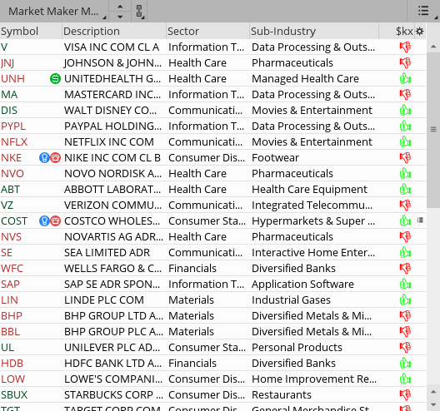Click the scrollbar up arrow at top
This screenshot has height=411, width=440.
433,47
